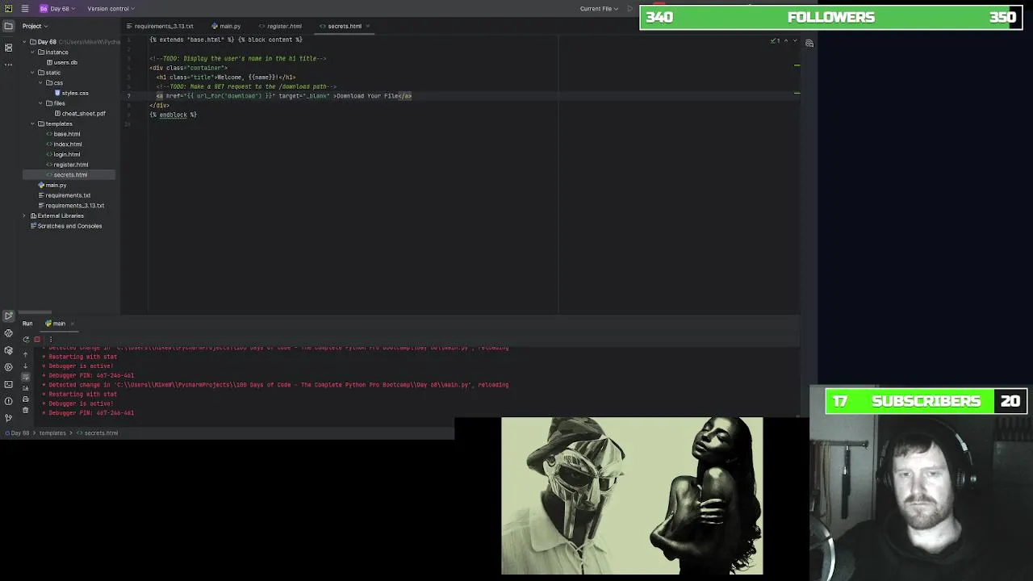Select main.py in project tree
This screenshot has height=581, width=1033.
52,185
